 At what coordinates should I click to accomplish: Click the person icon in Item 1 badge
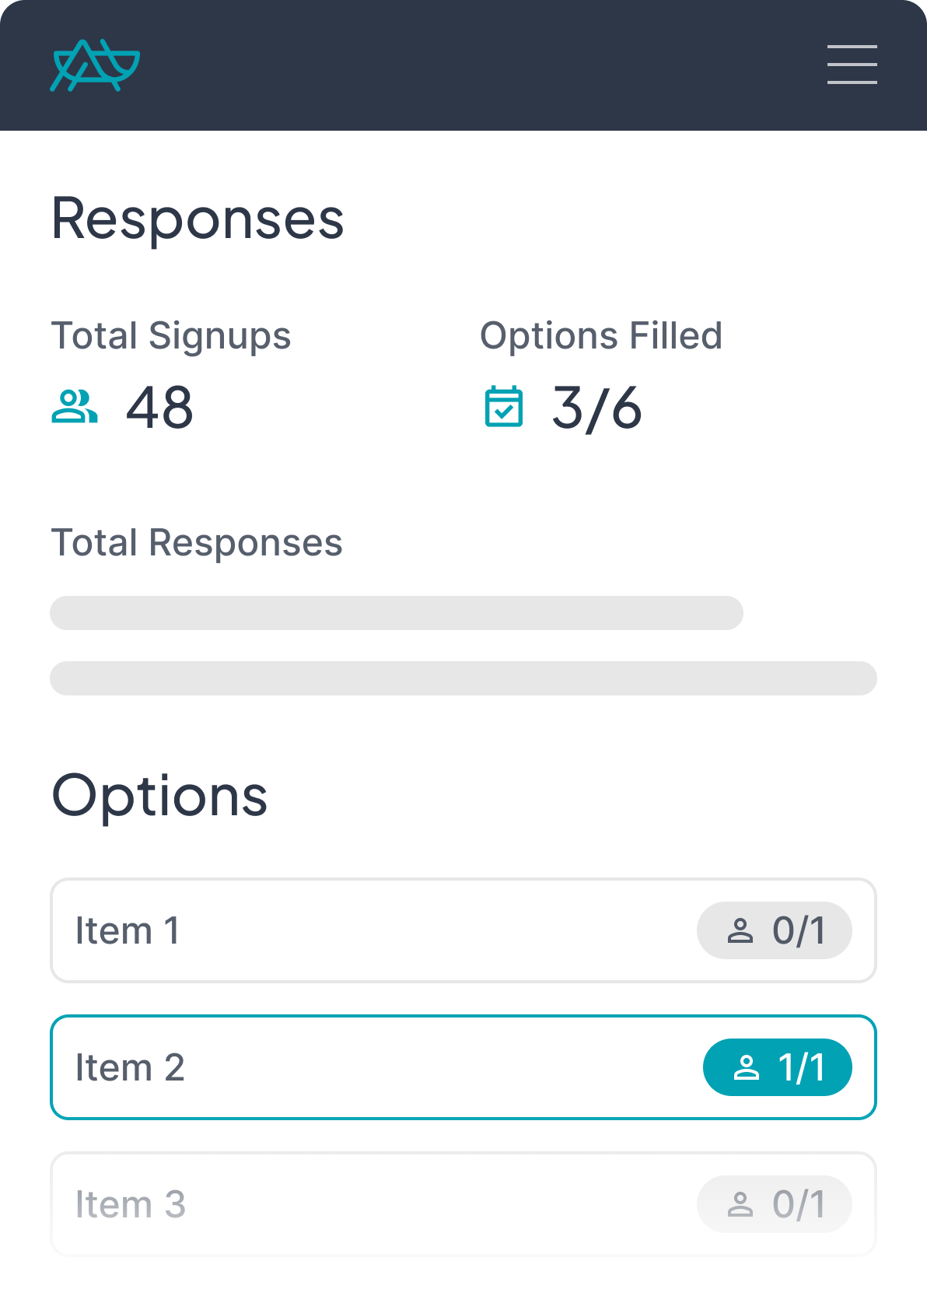point(740,930)
